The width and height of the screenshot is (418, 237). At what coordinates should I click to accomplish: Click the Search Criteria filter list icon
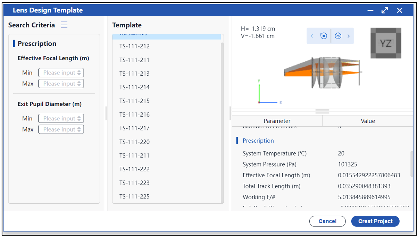point(64,25)
